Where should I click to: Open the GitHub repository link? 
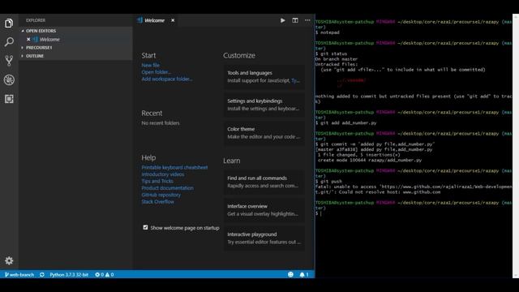pos(161,195)
